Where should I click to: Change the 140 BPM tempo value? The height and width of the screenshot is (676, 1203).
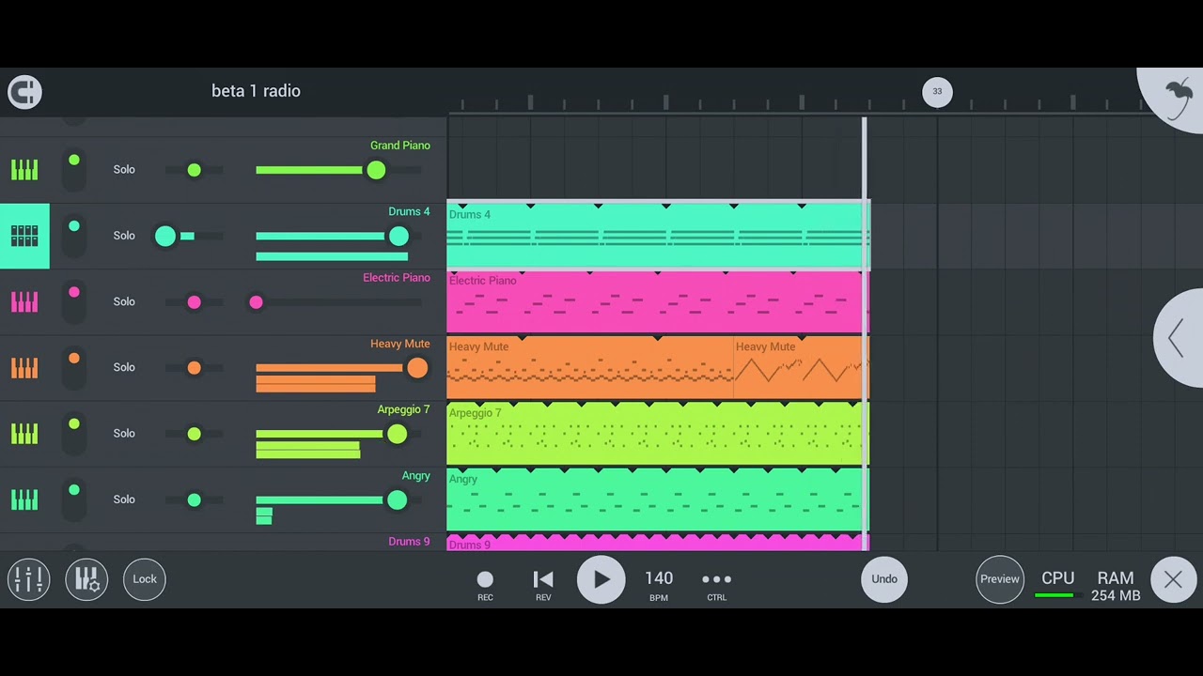659,585
